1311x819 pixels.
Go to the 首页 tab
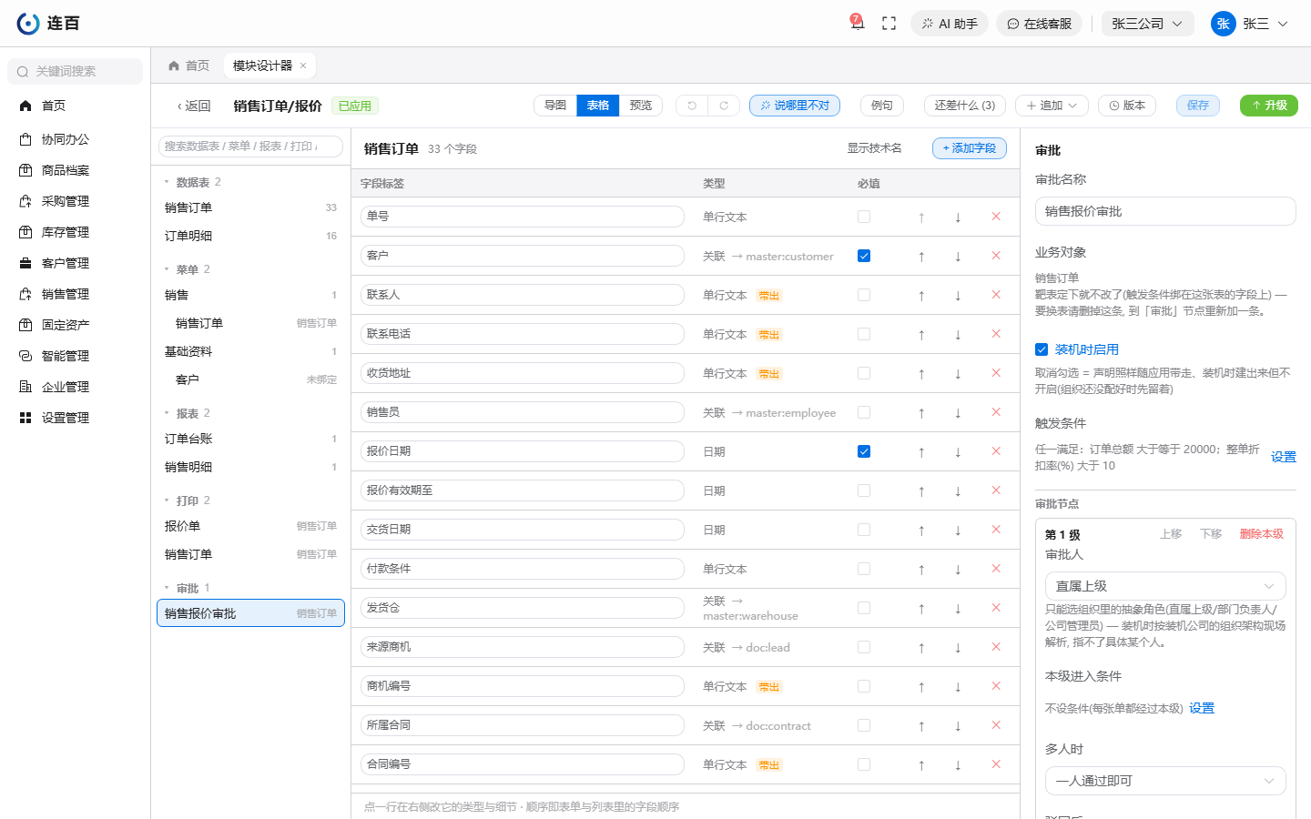tap(188, 66)
